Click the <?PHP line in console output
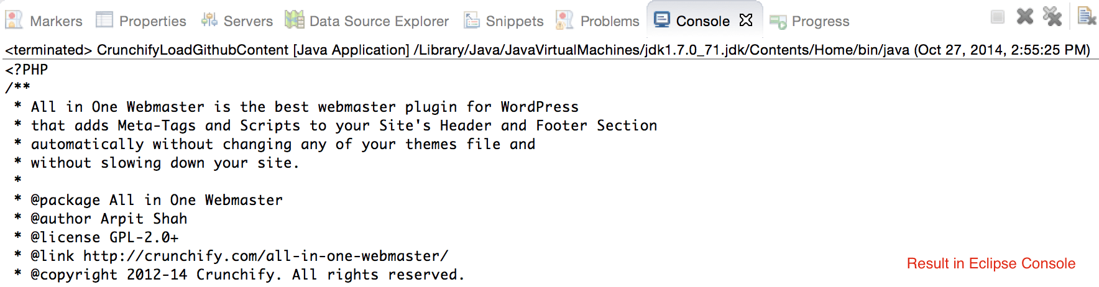Screen dimensions: 1099x287 tap(27, 70)
